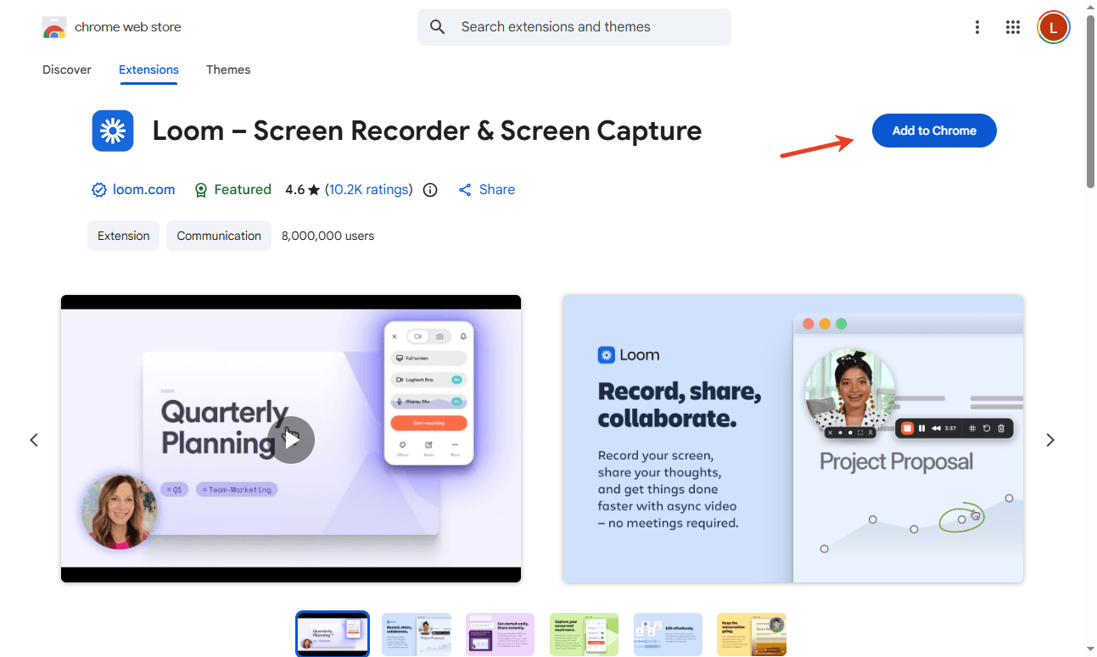
Task: Open the three-dot more options menu
Action: 977,27
